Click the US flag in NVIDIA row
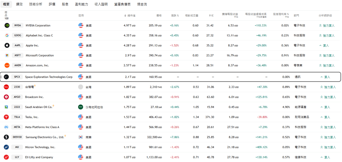 [x=81, y=25]
